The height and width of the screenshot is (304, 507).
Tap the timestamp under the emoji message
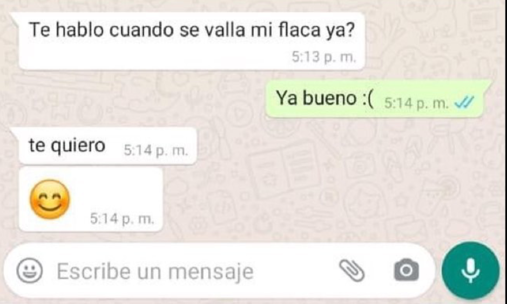122,219
